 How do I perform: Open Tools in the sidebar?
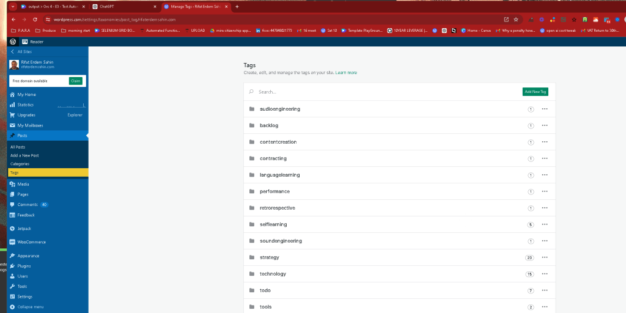click(48, 286)
